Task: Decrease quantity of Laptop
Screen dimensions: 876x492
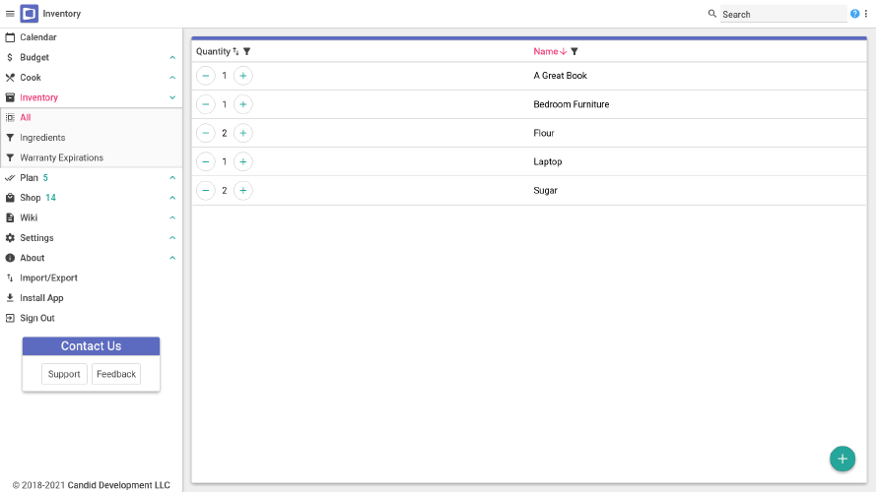Action: click(206, 161)
